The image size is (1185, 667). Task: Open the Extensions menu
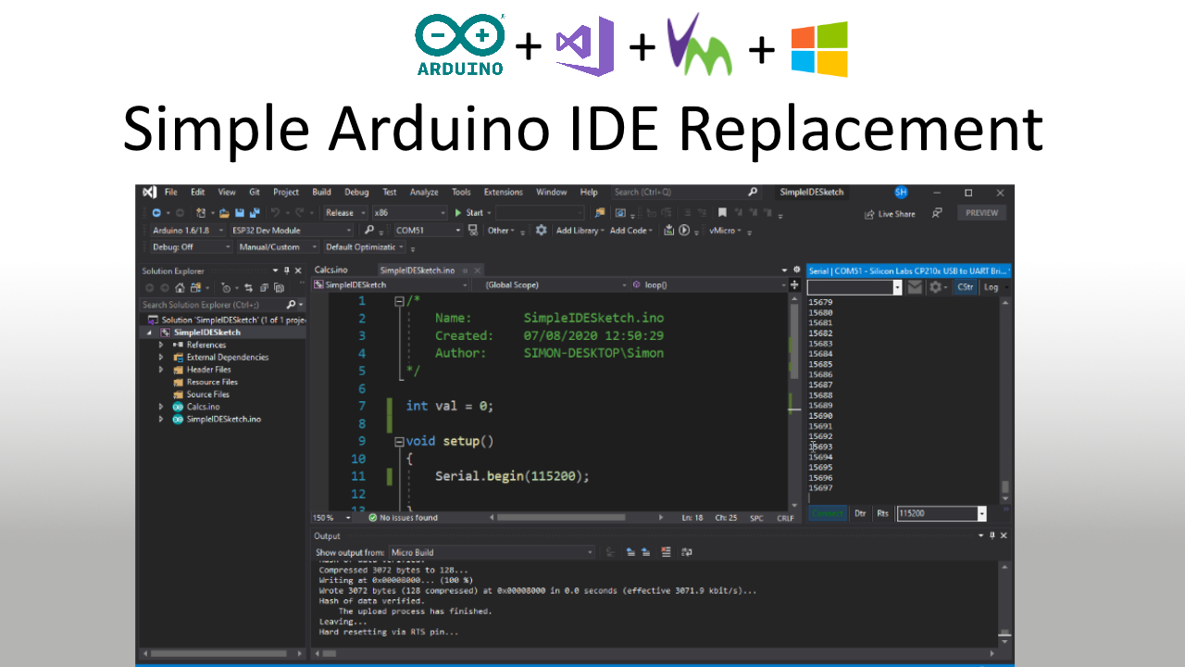point(503,193)
